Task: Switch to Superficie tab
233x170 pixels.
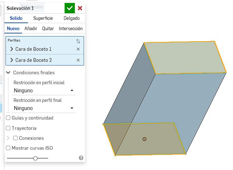Action: [43, 18]
